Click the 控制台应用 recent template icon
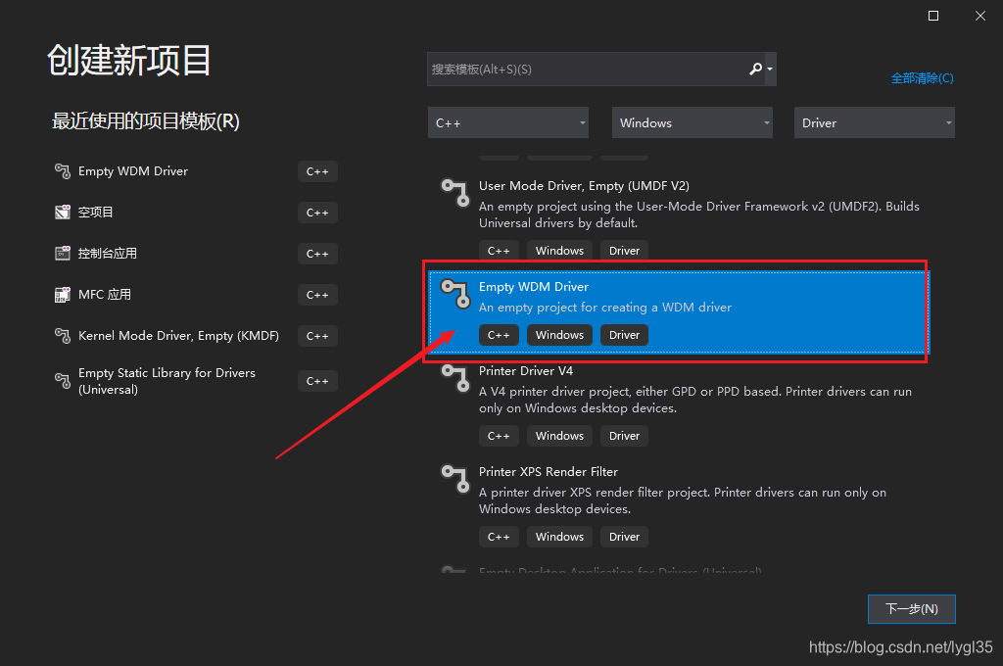The width and height of the screenshot is (1003, 666). tap(62, 254)
